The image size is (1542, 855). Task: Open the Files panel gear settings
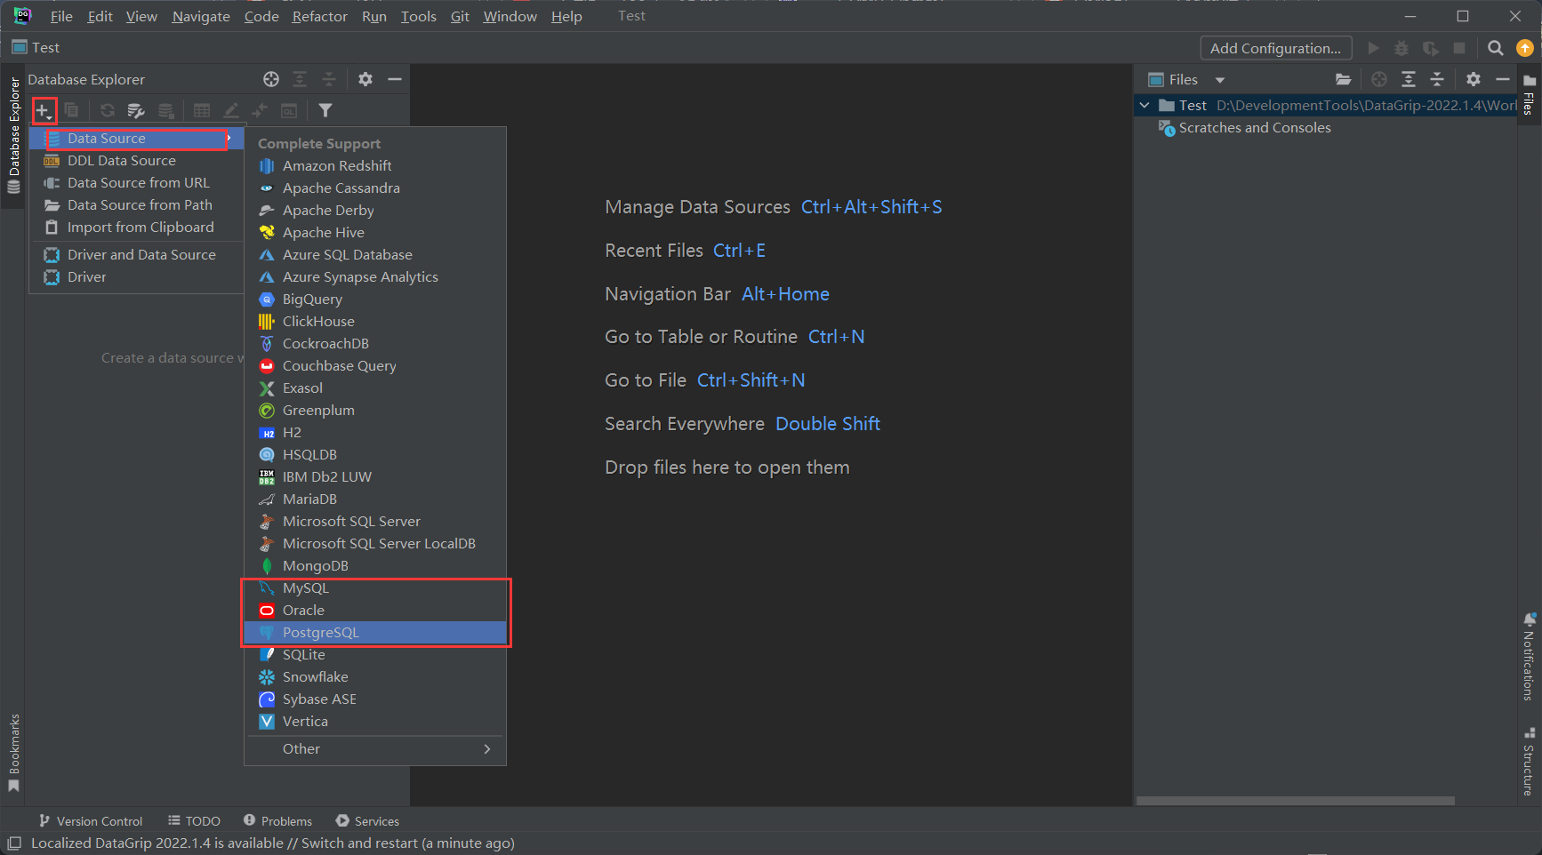(x=1474, y=79)
